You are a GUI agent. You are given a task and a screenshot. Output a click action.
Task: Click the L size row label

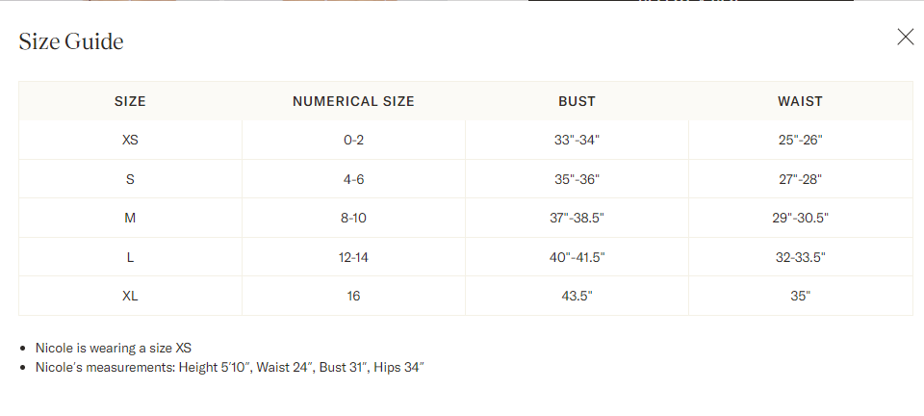pos(130,257)
